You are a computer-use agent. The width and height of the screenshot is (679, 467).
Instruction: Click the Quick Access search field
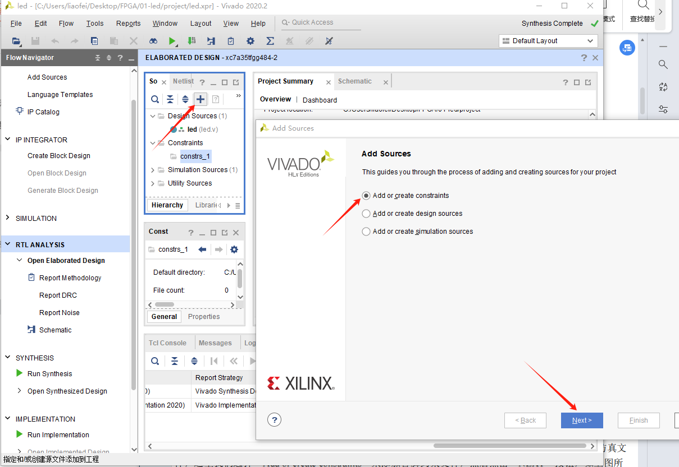point(321,23)
